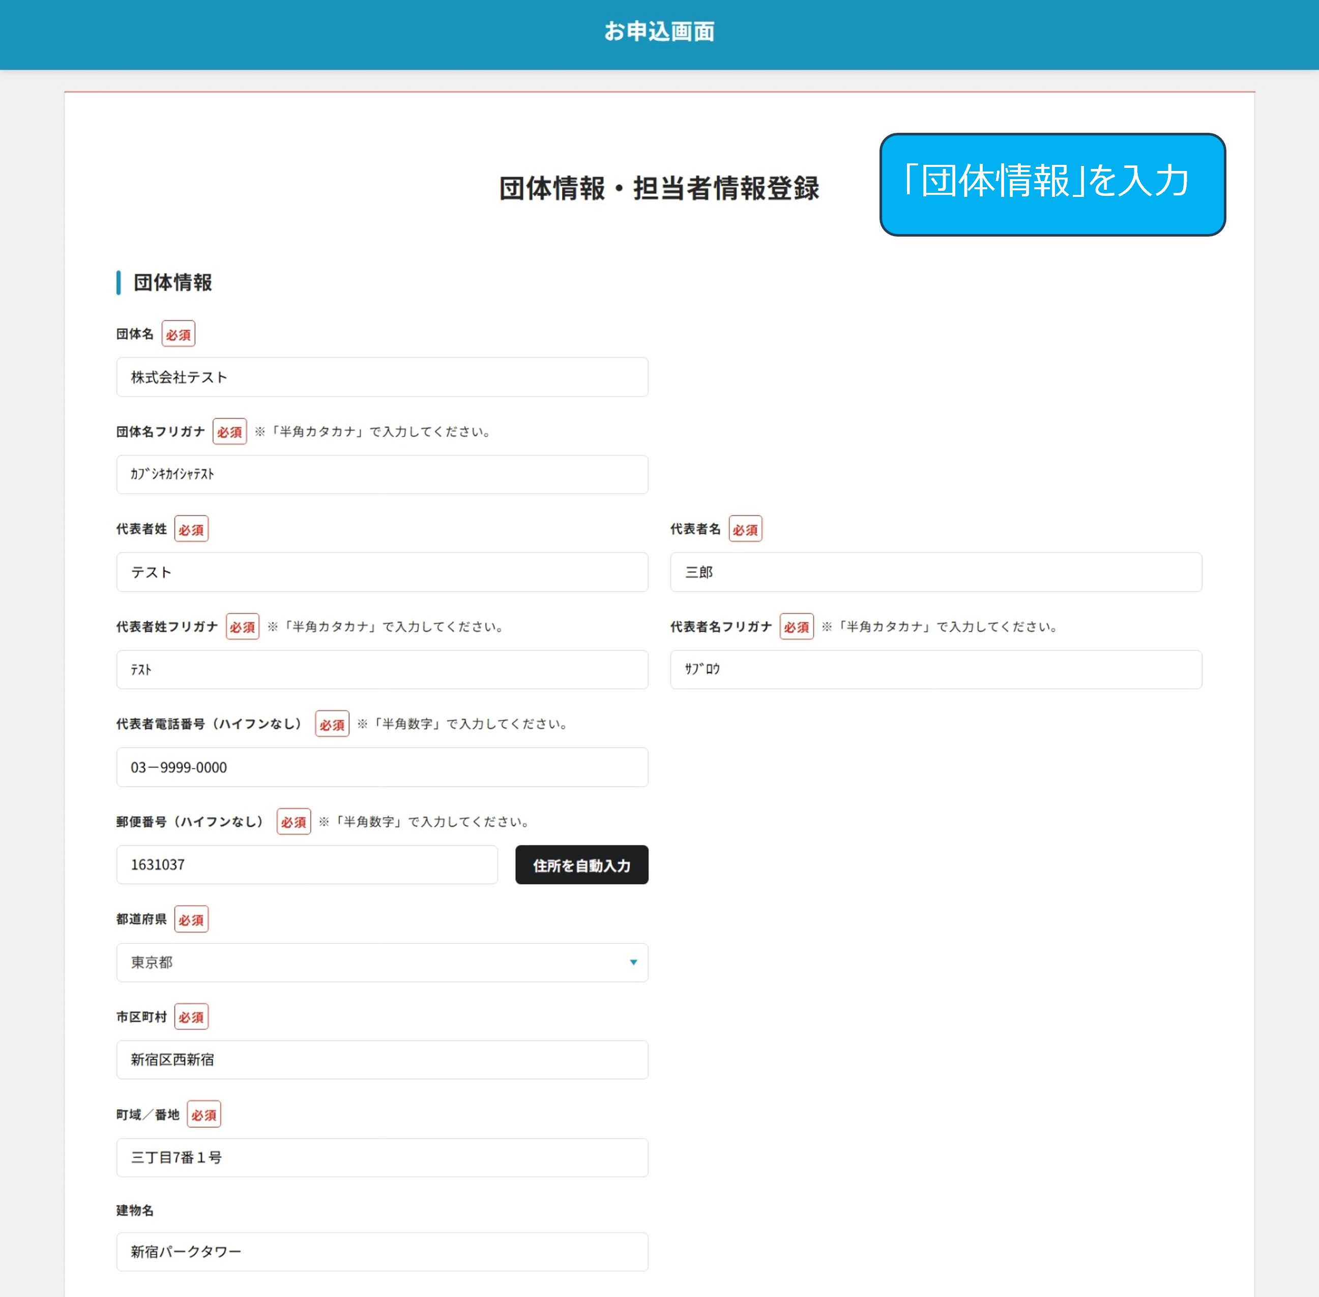Click the 建物名 field with 新宿パークタワー
Screen dimensions: 1319x1297
coord(382,1252)
